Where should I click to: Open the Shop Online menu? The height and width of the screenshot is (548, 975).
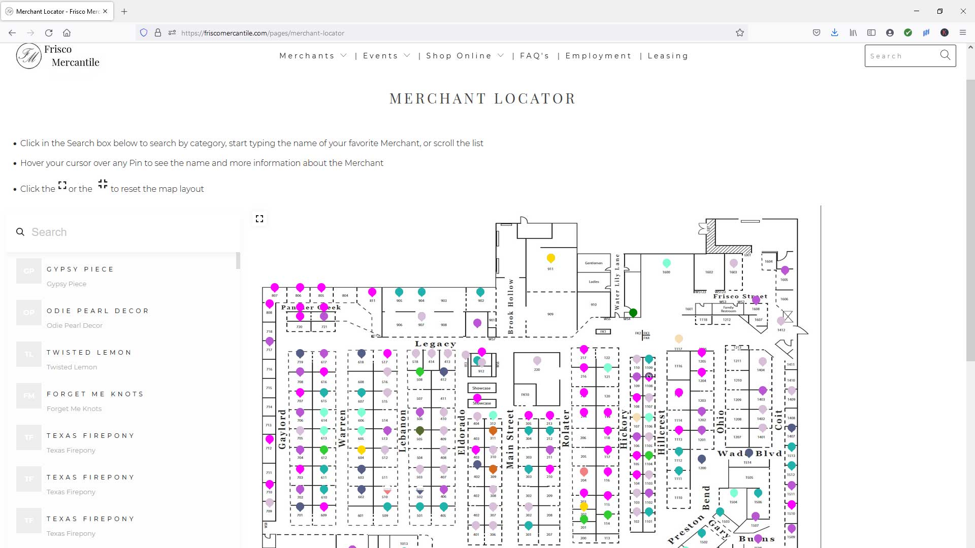(x=459, y=56)
